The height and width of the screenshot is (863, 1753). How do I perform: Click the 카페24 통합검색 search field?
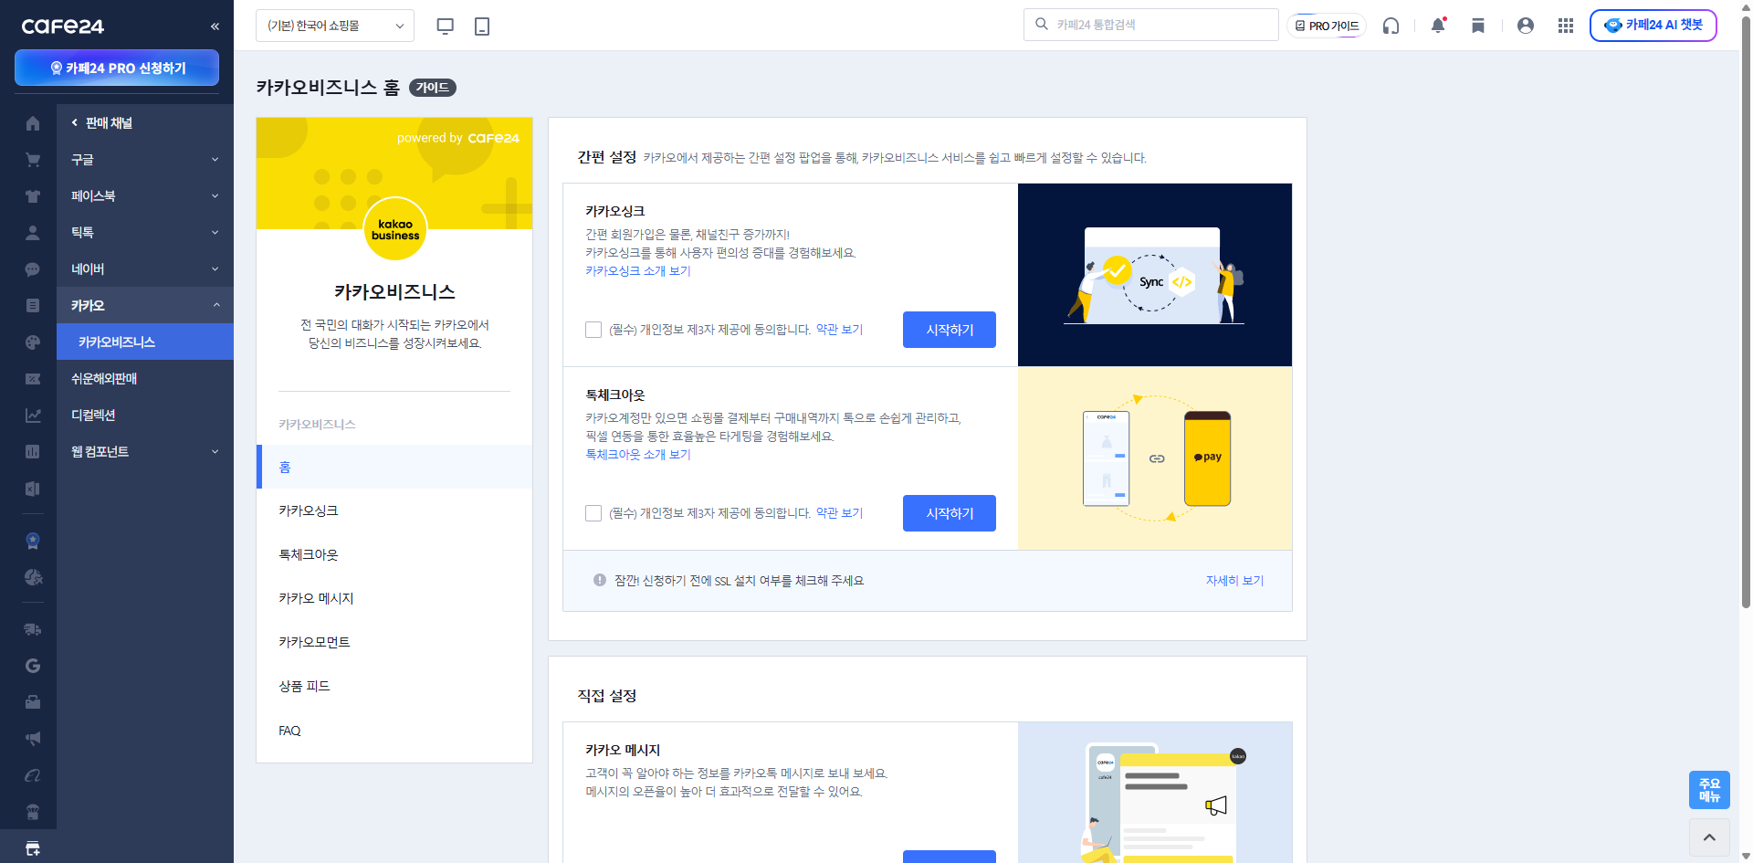coord(1151,25)
